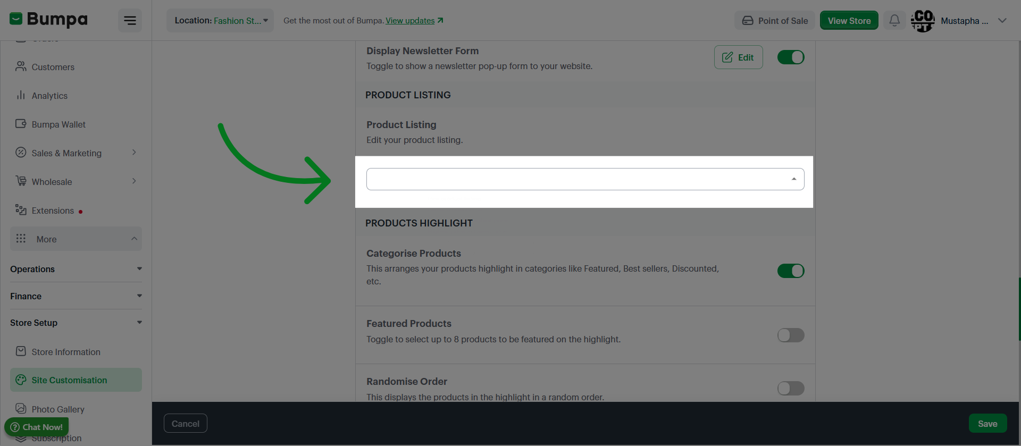The width and height of the screenshot is (1021, 446).
Task: Click the Mustapha profile avatar
Action: 923,21
